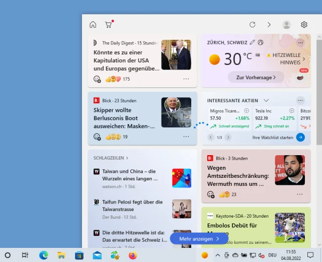Viewport: 322px width, 262px height.
Task: Click the weather sun icon in taskbar
Action: (205, 255)
